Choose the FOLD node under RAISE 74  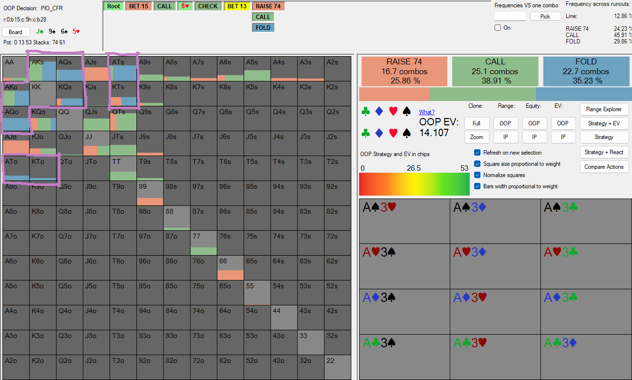263,28
